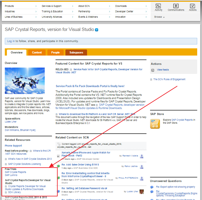
Task: Open Re: Export option not showing properly
Action: (176, 187)
